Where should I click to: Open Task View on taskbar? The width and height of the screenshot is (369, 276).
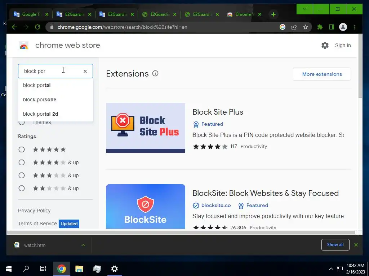pyautogui.click(x=43, y=269)
